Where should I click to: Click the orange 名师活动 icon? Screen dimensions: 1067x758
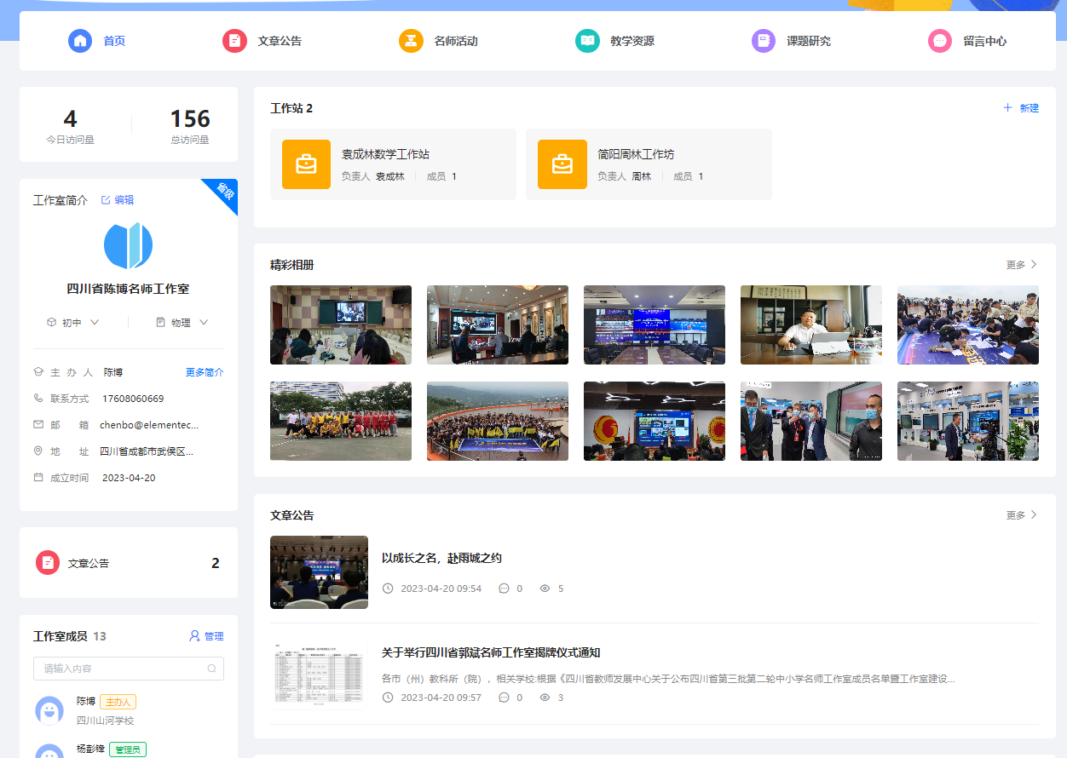tap(411, 41)
